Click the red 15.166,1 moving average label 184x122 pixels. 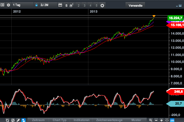click(175, 25)
